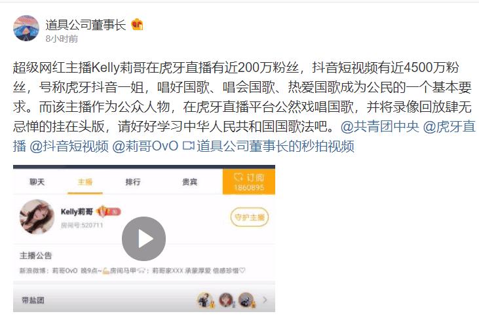Click the badge next to Kelly莉哥
This screenshot has width=479, height=318.
point(109,211)
